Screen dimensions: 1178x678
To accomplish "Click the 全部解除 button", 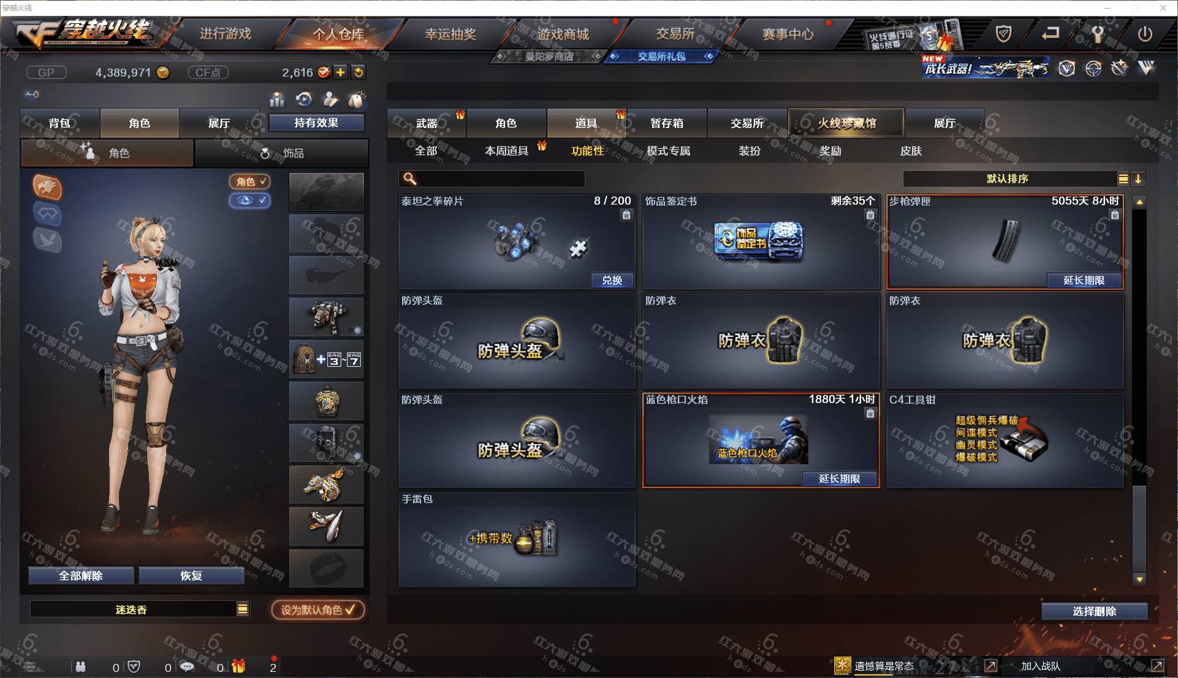I will (x=81, y=576).
